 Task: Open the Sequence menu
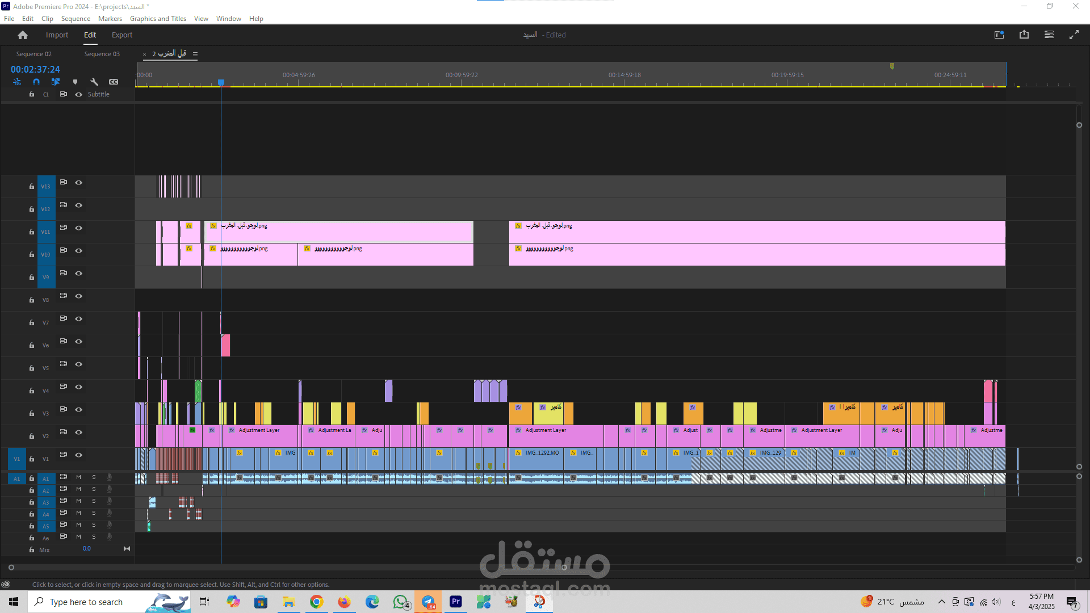76,19
